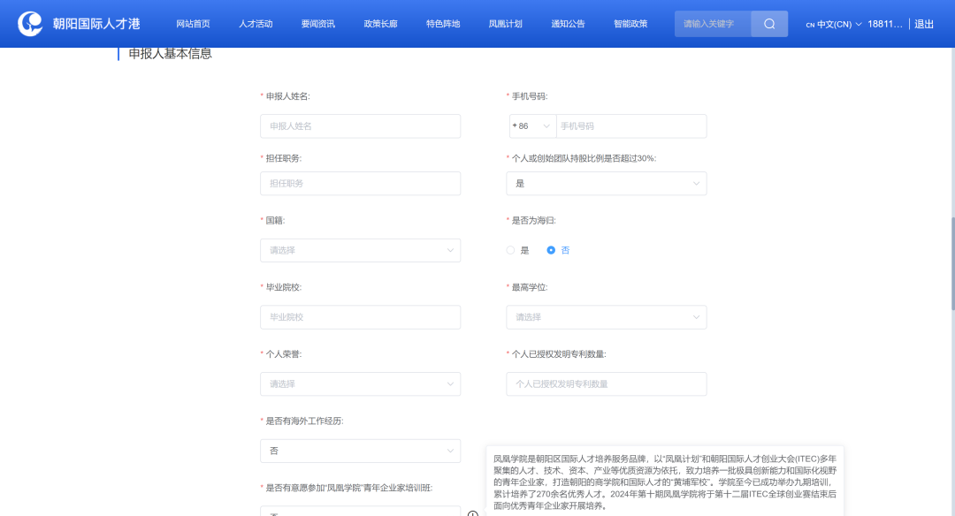Select 否 radio for 是否为海归

552,250
